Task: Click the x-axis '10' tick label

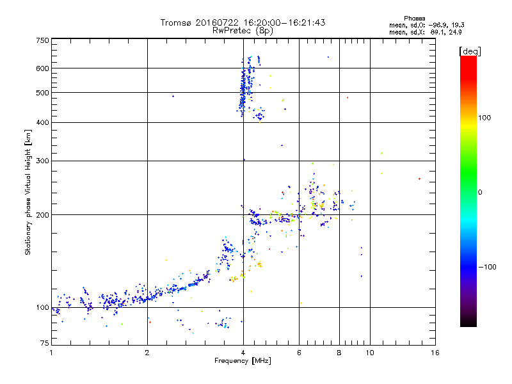Action: click(x=370, y=353)
